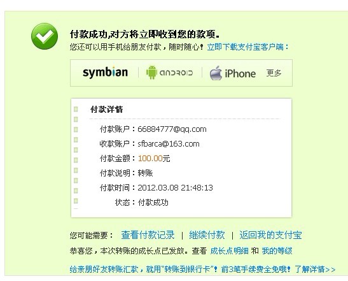Click the payment time 2012.03.08 21:48:13
The image size is (348, 281).
pyautogui.click(x=175, y=188)
